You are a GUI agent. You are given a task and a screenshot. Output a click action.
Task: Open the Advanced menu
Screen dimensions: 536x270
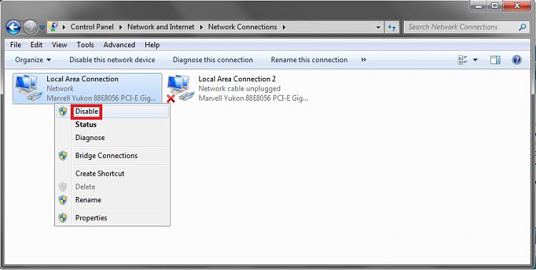coord(119,45)
